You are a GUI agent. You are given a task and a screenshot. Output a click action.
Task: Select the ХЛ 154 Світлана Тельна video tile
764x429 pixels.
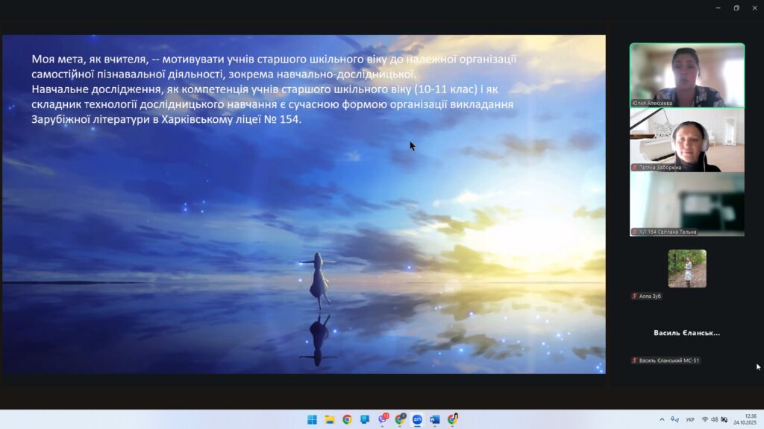click(686, 204)
